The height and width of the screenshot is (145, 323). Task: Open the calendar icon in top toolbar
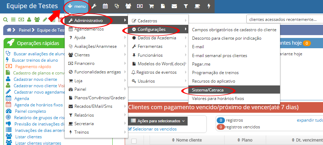coord(105,6)
